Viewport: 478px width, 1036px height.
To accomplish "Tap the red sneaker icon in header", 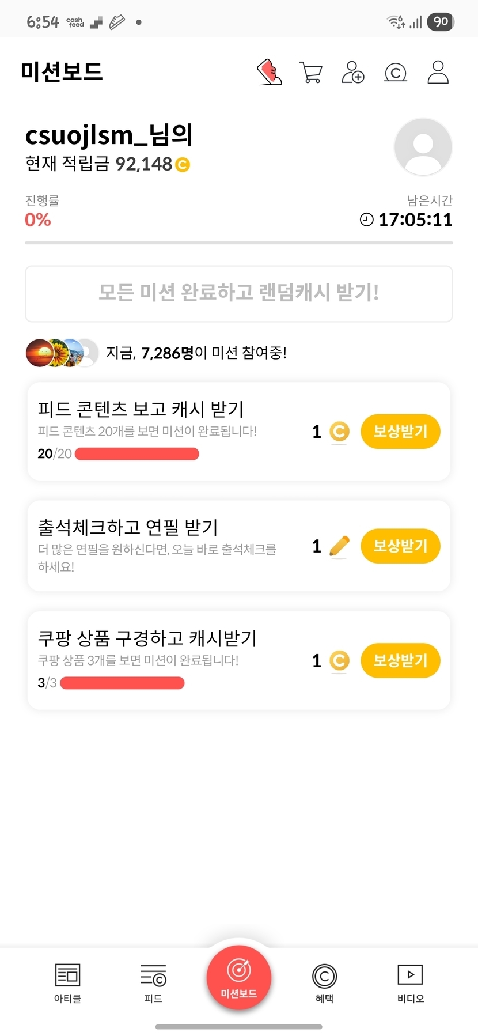I will [269, 73].
